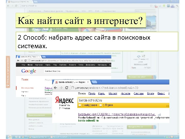Click +Вы in Google top bar

pyautogui.click(x=23, y=65)
